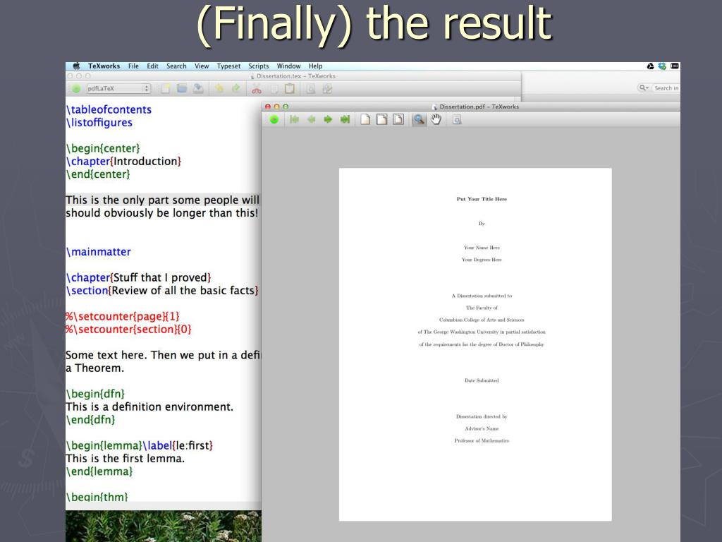The width and height of the screenshot is (722, 542).
Task: Click the search magnifier dropdown at top right
Action: pyautogui.click(x=644, y=88)
